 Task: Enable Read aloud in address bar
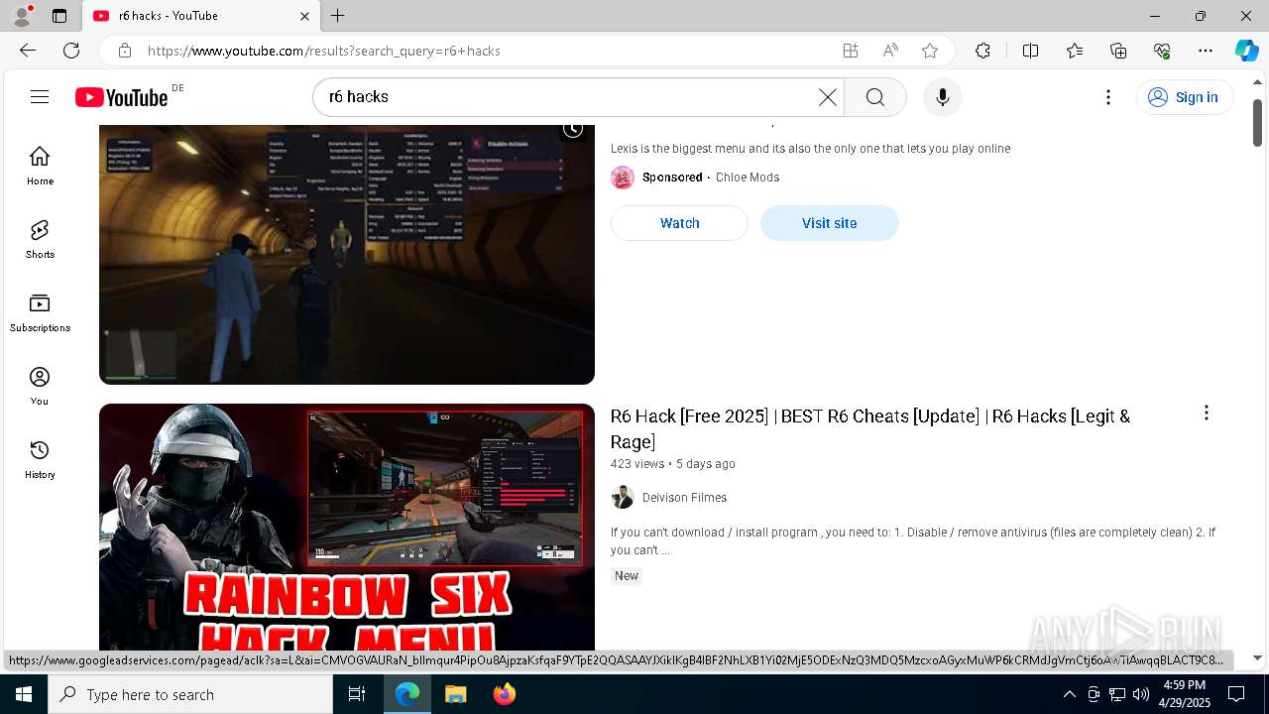click(890, 51)
